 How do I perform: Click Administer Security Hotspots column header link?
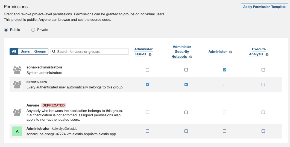(x=182, y=52)
